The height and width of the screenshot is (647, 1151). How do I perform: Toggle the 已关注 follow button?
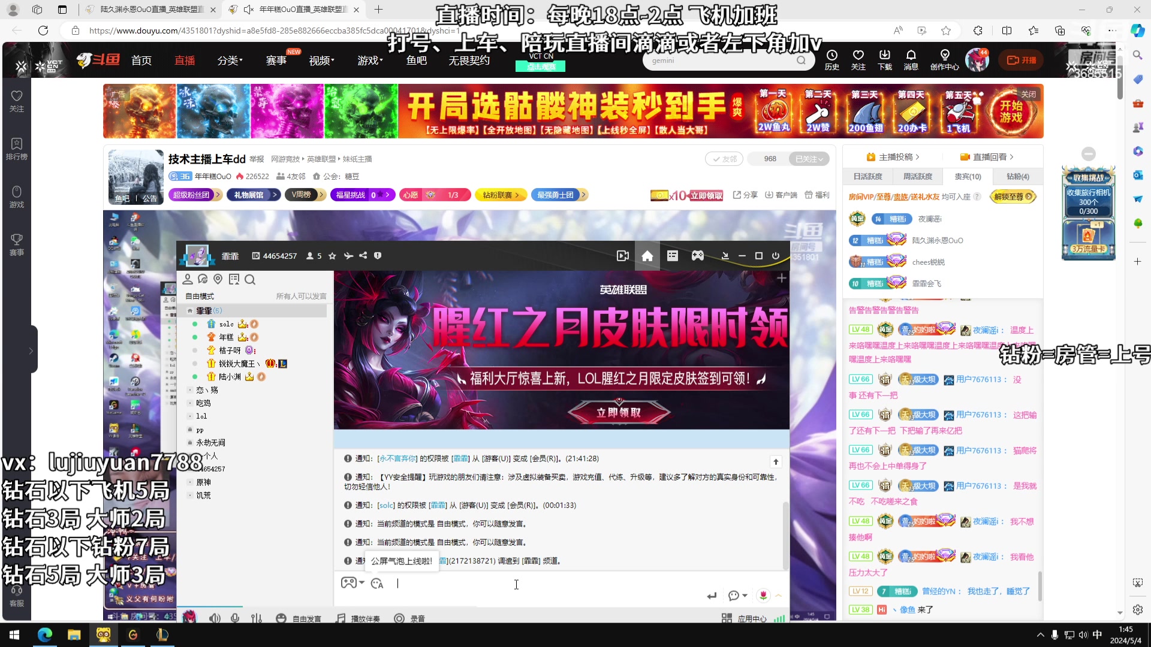[x=809, y=159]
